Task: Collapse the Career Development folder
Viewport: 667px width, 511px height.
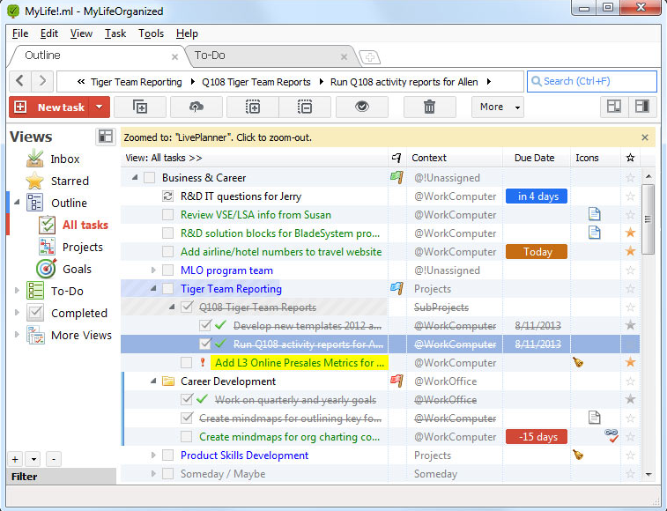Action: click(153, 381)
